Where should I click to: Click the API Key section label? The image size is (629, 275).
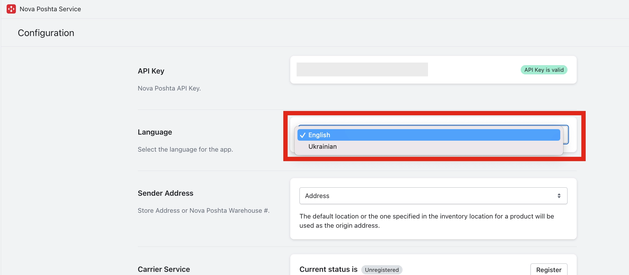tap(151, 71)
